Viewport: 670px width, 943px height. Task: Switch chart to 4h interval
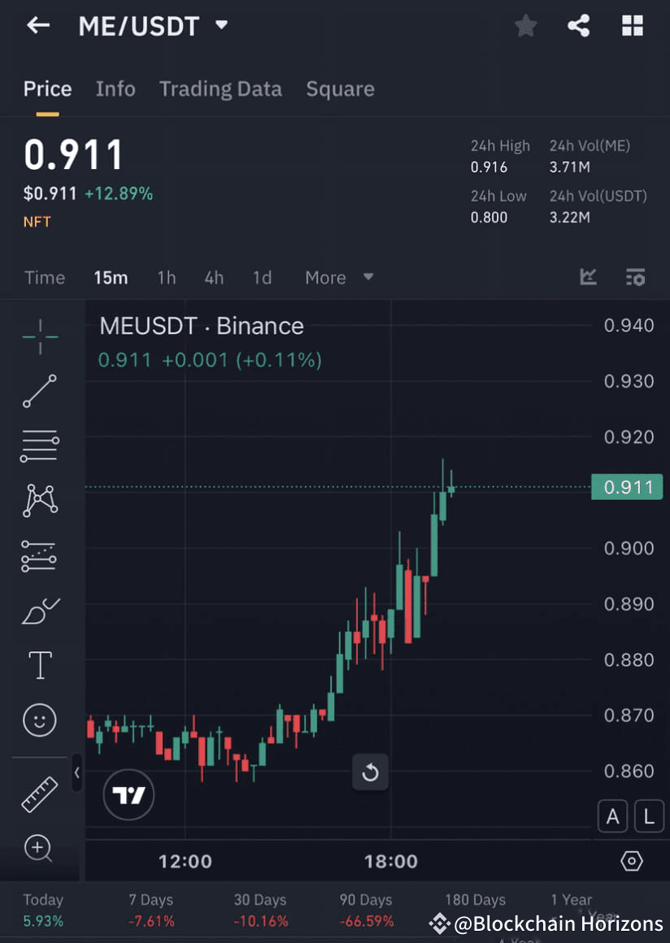click(214, 278)
